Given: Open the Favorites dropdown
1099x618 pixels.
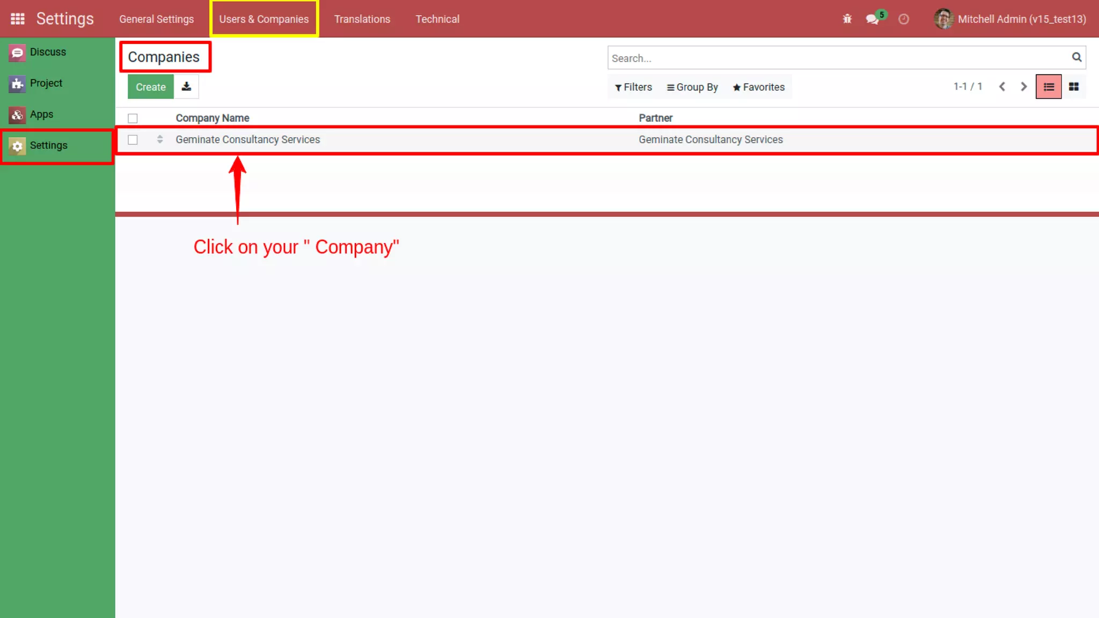Looking at the screenshot, I should 758,87.
